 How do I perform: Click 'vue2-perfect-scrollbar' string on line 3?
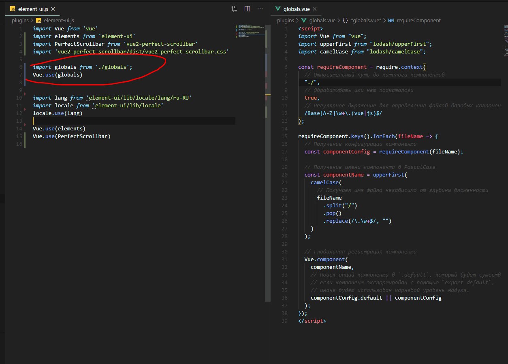click(160, 44)
